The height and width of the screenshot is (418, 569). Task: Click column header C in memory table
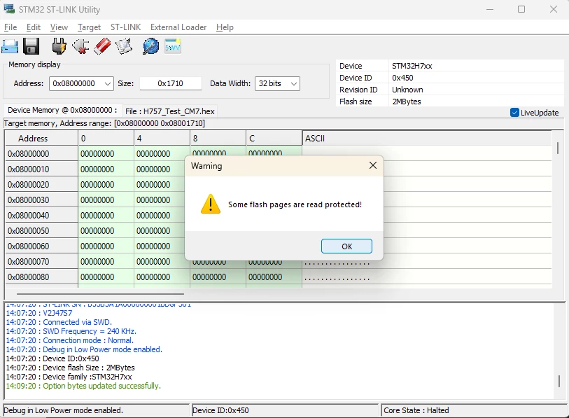point(274,139)
